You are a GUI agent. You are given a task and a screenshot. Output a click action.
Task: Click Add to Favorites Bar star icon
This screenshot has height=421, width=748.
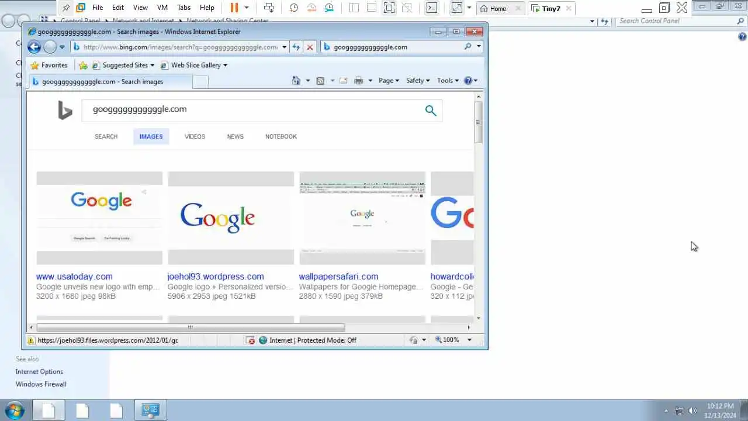pos(83,65)
